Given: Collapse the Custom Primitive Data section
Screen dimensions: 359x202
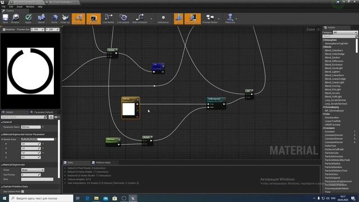Looking at the screenshot, I should click(2, 187).
